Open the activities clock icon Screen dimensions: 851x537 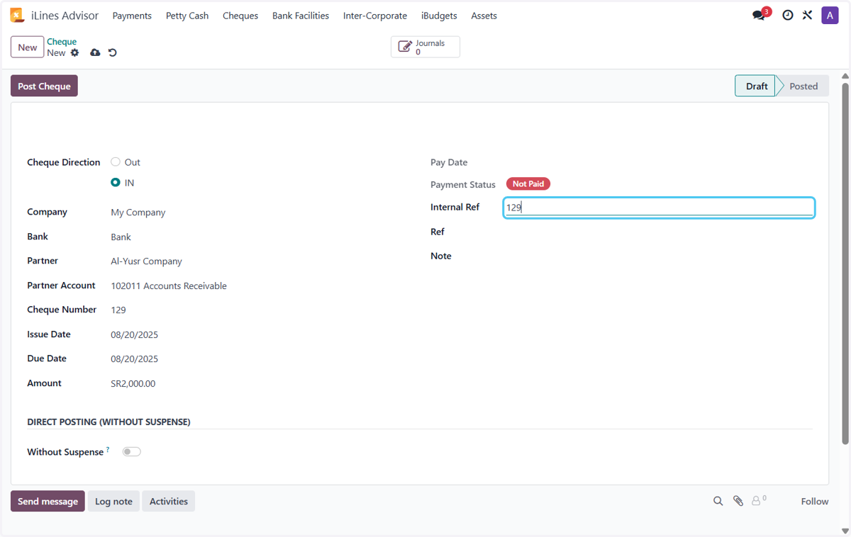(788, 15)
